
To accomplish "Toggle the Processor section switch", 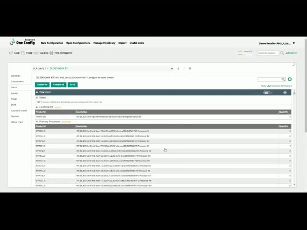I will click(x=268, y=92).
